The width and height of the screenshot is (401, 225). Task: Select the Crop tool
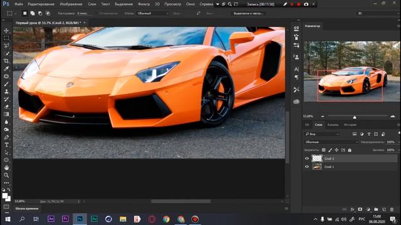coord(6,61)
